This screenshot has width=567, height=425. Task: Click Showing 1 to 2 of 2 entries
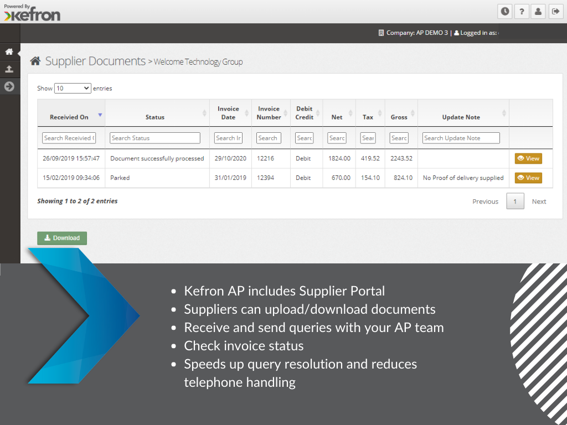(x=78, y=201)
